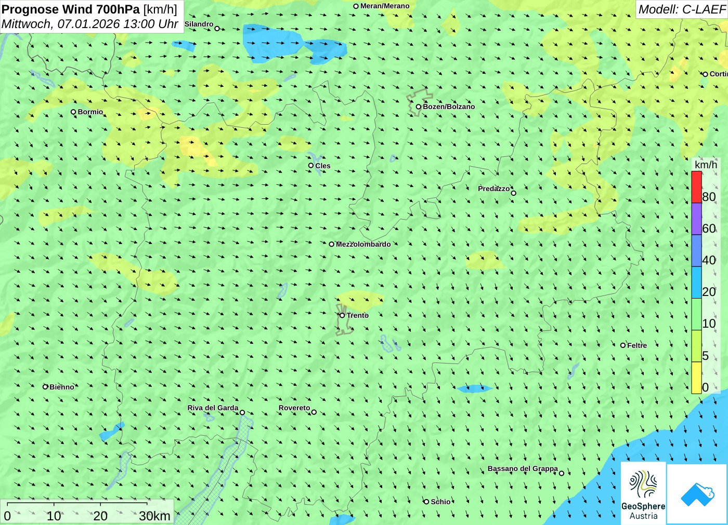Click the Cles location marker
This screenshot has height=525, width=728.
click(x=311, y=166)
